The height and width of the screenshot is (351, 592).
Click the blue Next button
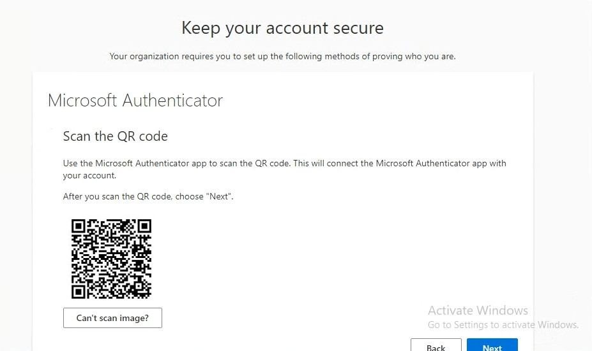[492, 346]
